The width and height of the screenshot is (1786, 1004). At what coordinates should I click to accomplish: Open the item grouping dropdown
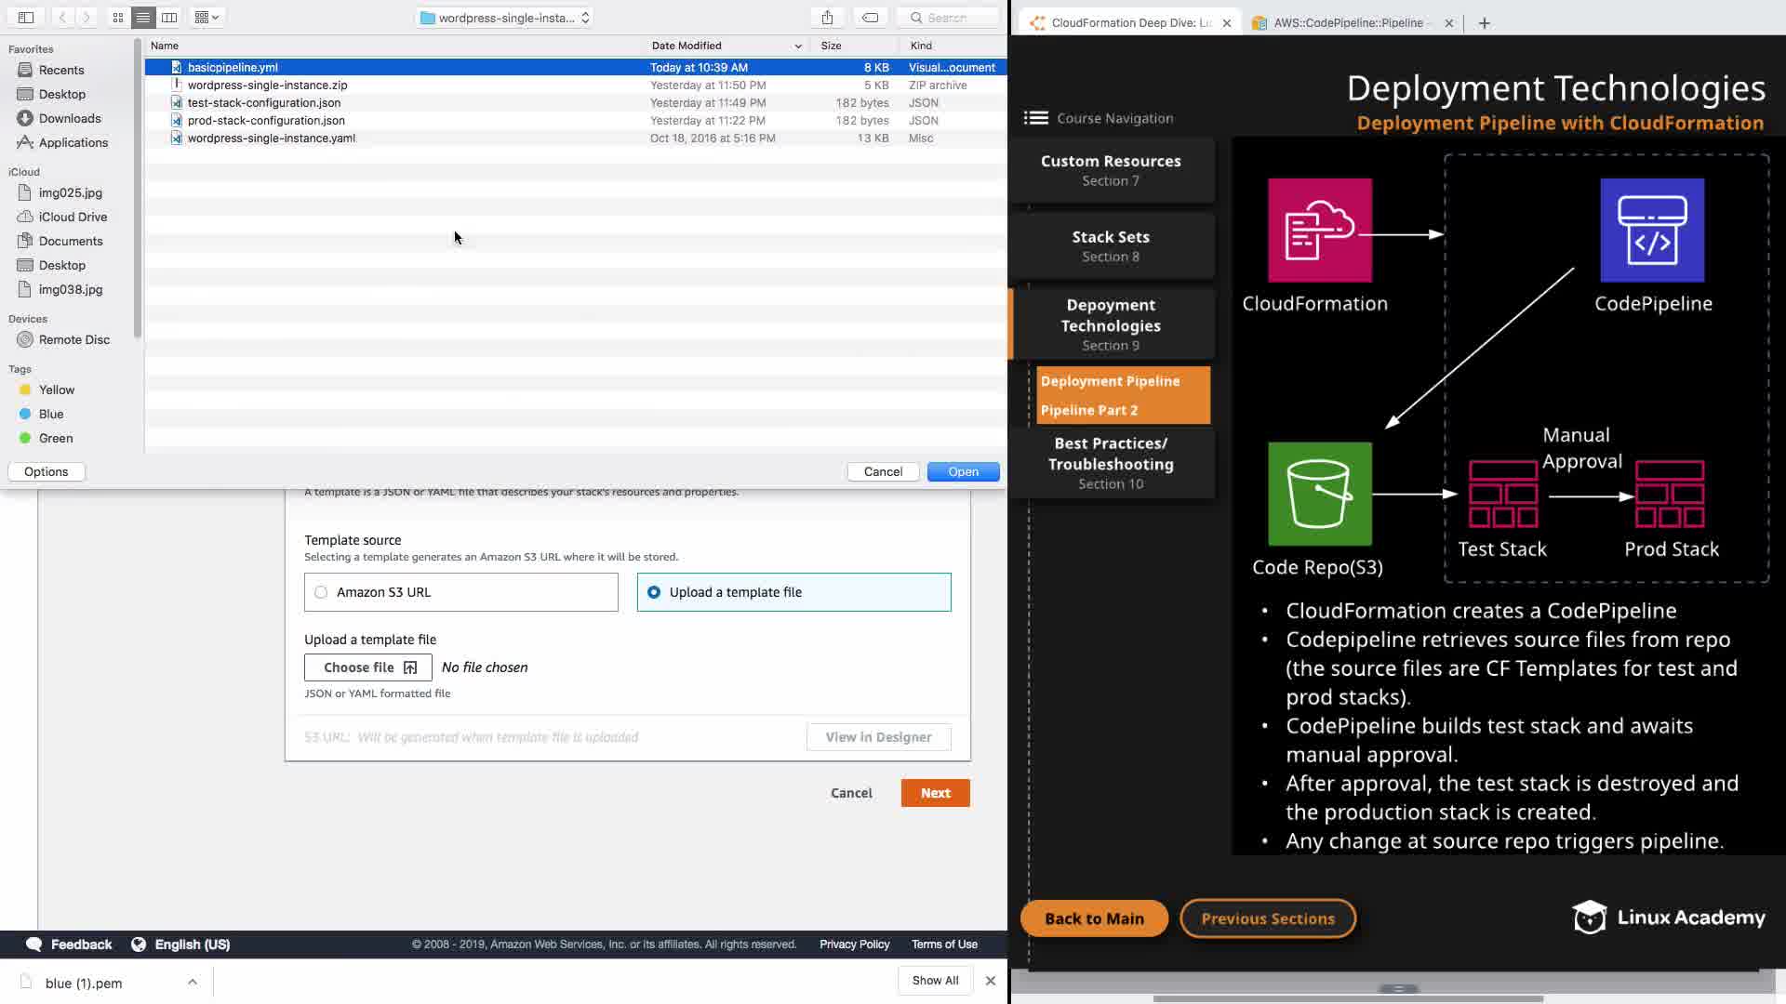[207, 17]
